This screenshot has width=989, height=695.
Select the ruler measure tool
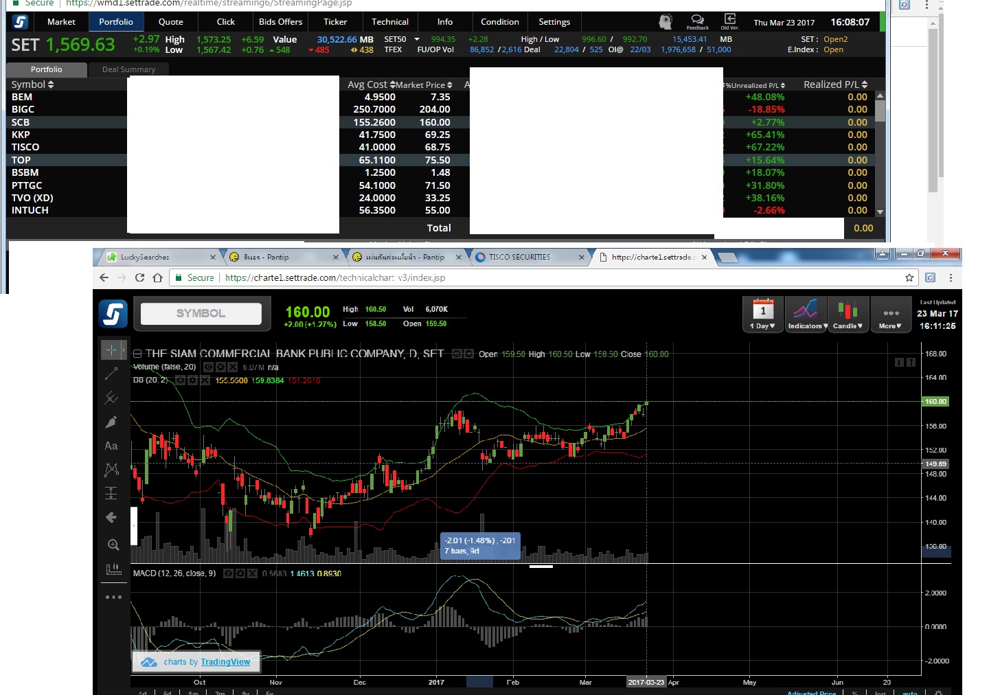(113, 569)
